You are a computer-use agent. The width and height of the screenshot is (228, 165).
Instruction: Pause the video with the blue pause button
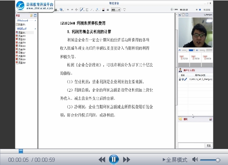tap(114, 159)
